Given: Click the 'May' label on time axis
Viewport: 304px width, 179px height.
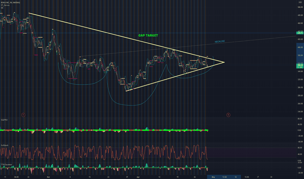Looking at the screenshot, I should point(213,177).
